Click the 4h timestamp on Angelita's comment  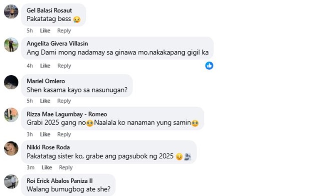click(30, 66)
